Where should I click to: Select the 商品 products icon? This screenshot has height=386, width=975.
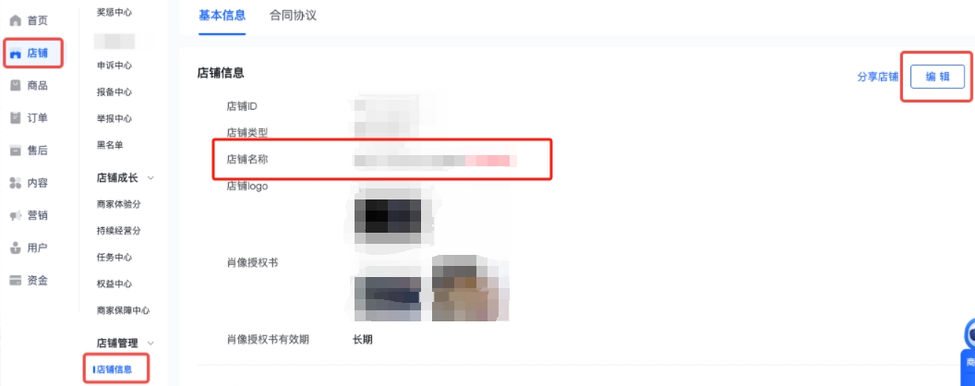click(x=16, y=86)
